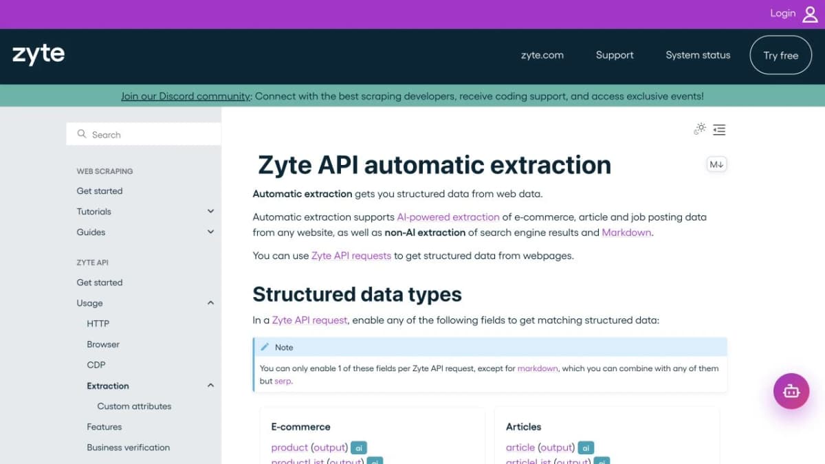825x464 pixels.
Task: Open System status in the header
Action: [x=698, y=55]
